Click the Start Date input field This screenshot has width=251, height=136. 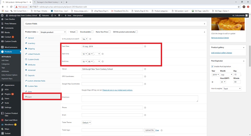(x=112, y=46)
